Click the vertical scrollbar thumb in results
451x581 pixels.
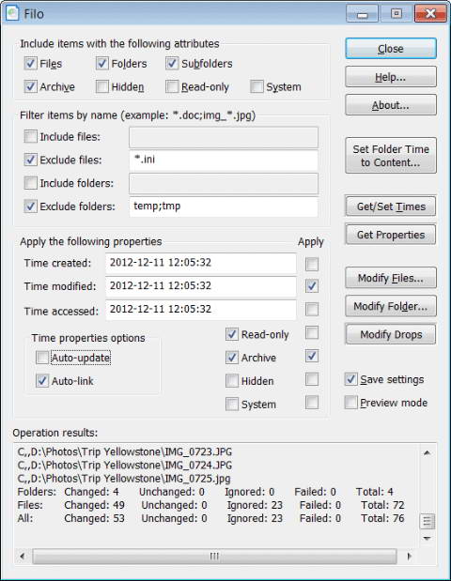(x=427, y=521)
